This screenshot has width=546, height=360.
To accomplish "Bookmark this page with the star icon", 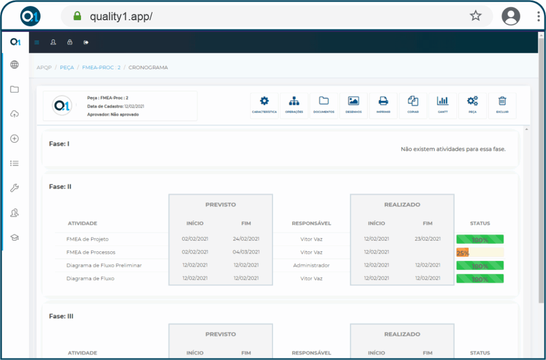I will 475,15.
